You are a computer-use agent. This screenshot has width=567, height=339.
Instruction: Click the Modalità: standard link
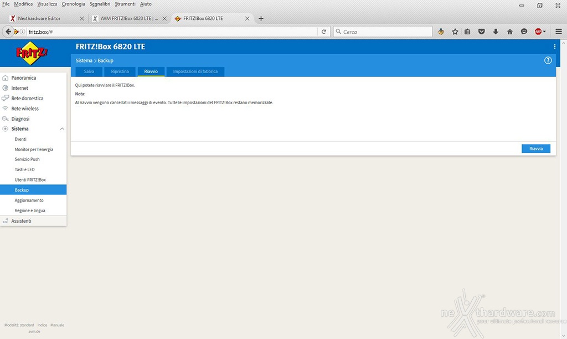(x=19, y=325)
